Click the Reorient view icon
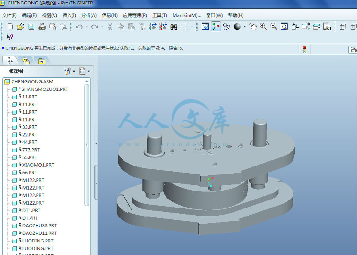 pos(295,27)
